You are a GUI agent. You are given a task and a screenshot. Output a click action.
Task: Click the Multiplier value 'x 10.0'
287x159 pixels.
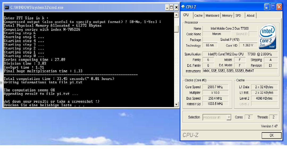215,93
